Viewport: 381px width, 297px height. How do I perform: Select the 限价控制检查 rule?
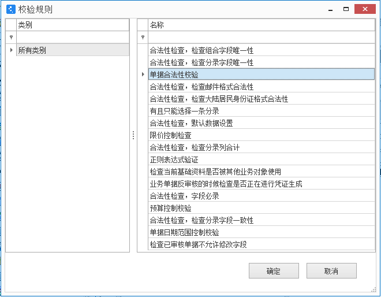[171, 135]
